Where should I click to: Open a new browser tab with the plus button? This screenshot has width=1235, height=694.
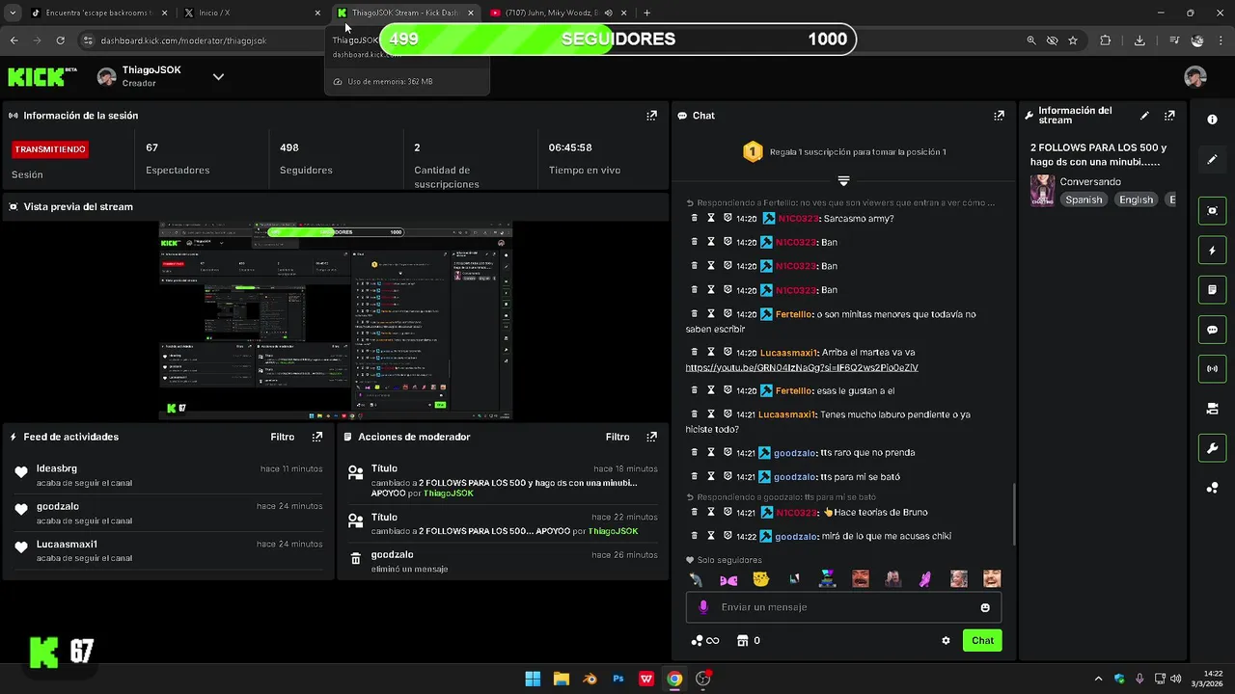tap(646, 13)
